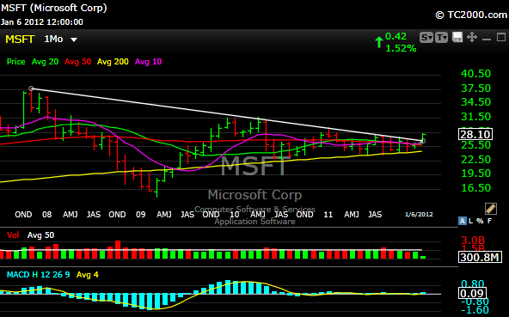
Task: Click the 28.10 current price box
Action: [475, 134]
